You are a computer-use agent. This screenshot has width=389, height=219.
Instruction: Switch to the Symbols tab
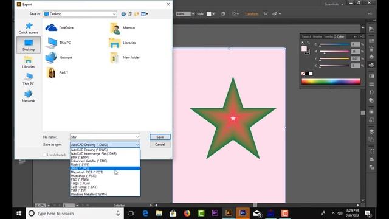[x=328, y=36]
